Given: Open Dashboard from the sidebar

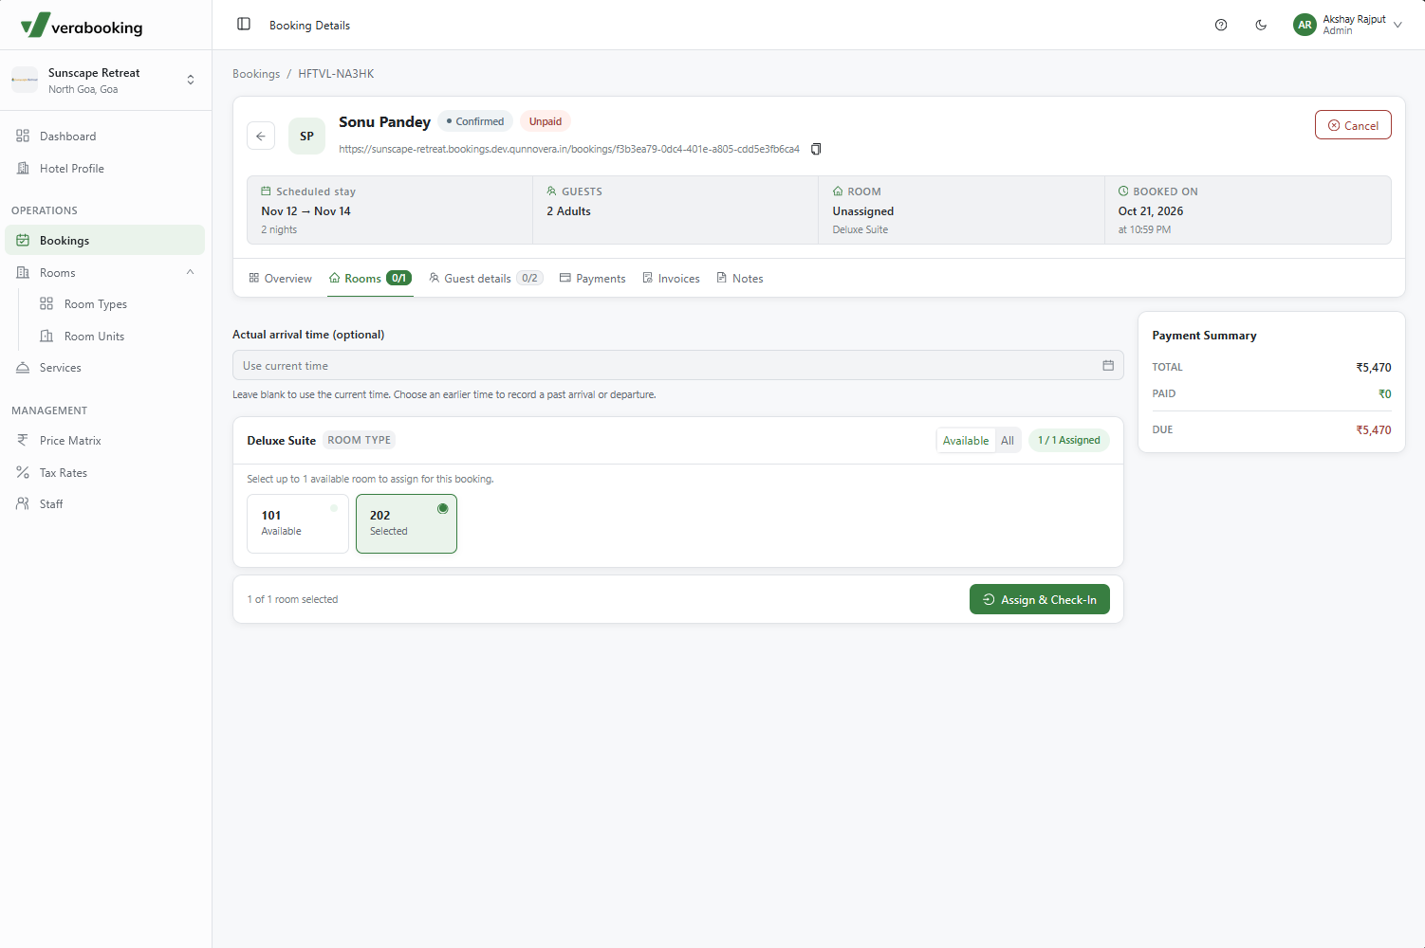Looking at the screenshot, I should 104,137.
